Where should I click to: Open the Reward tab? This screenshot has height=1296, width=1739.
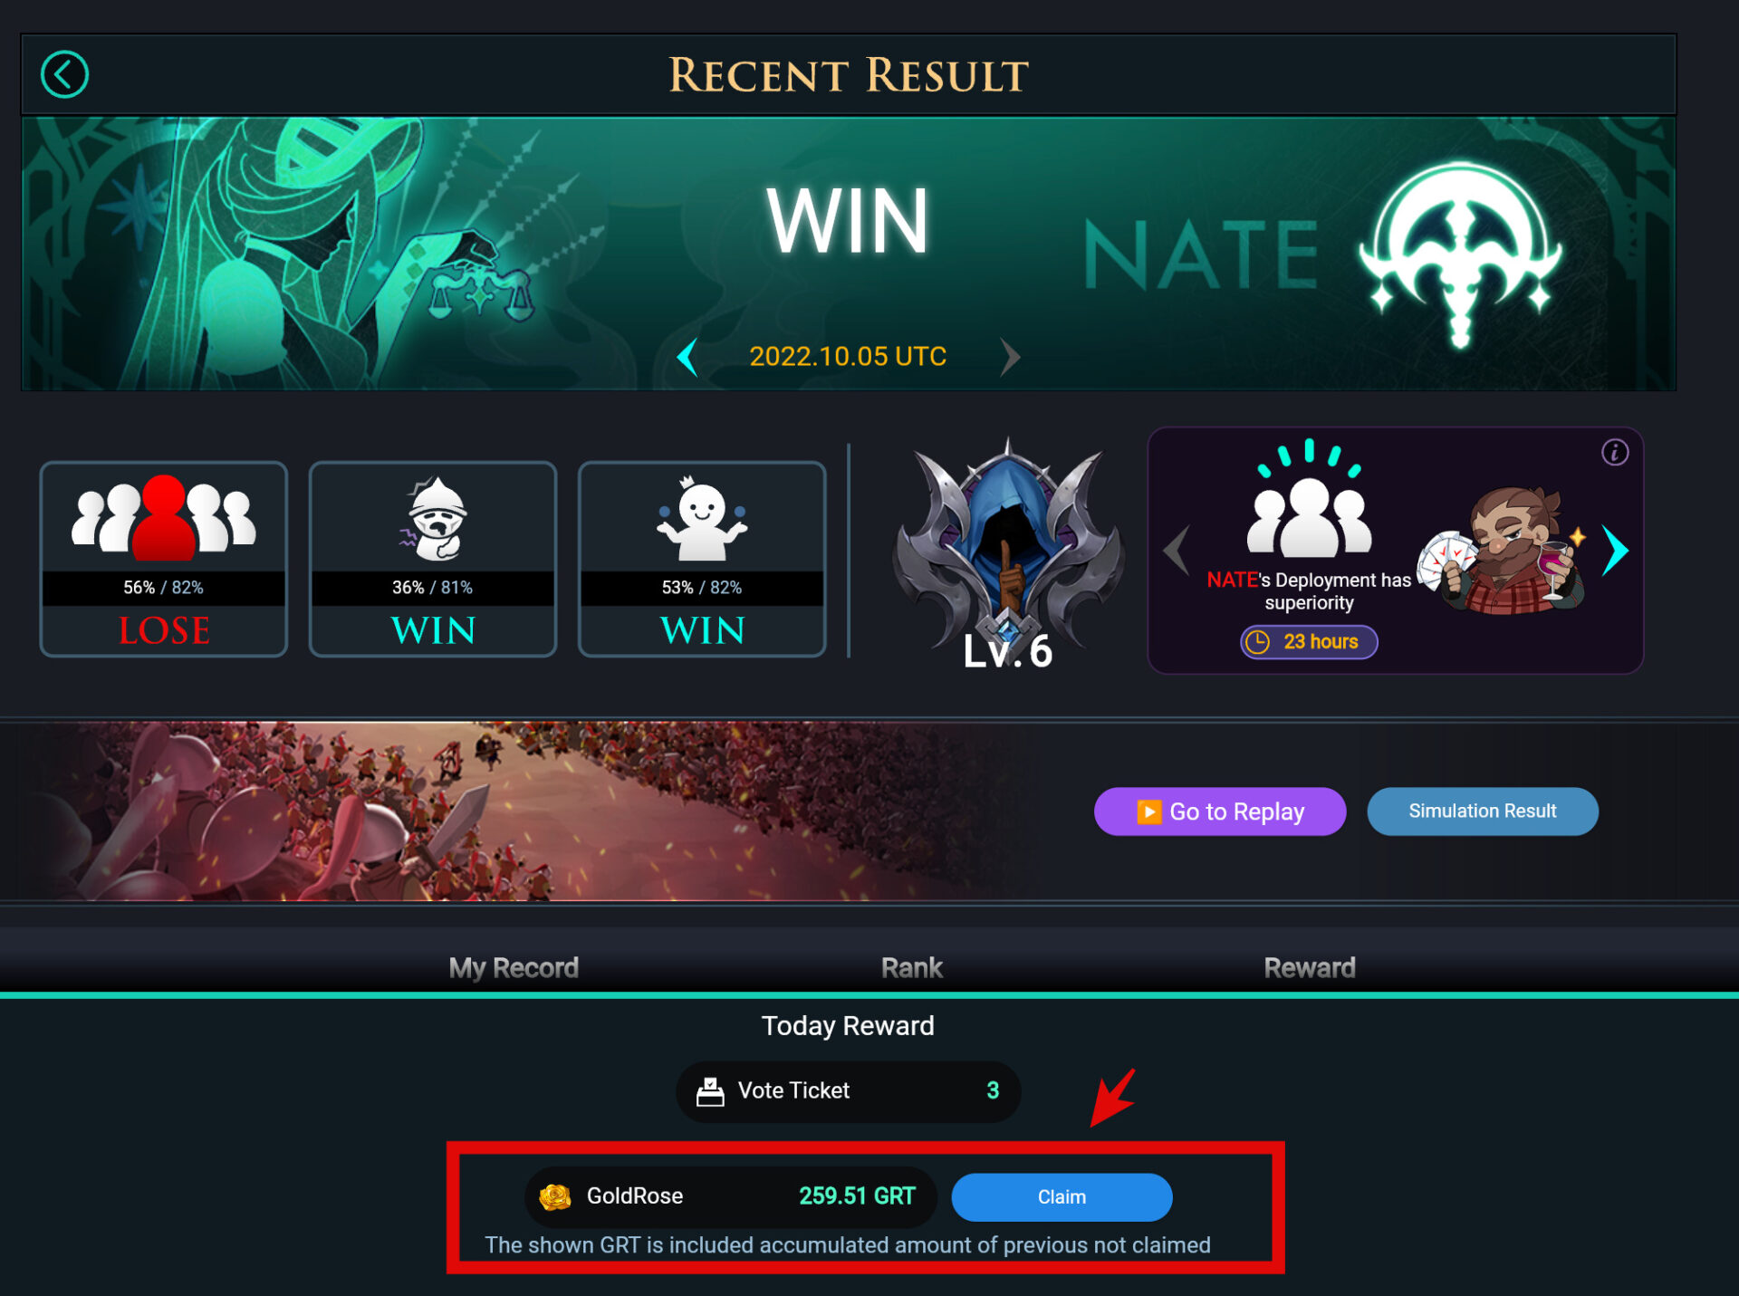tap(1310, 967)
